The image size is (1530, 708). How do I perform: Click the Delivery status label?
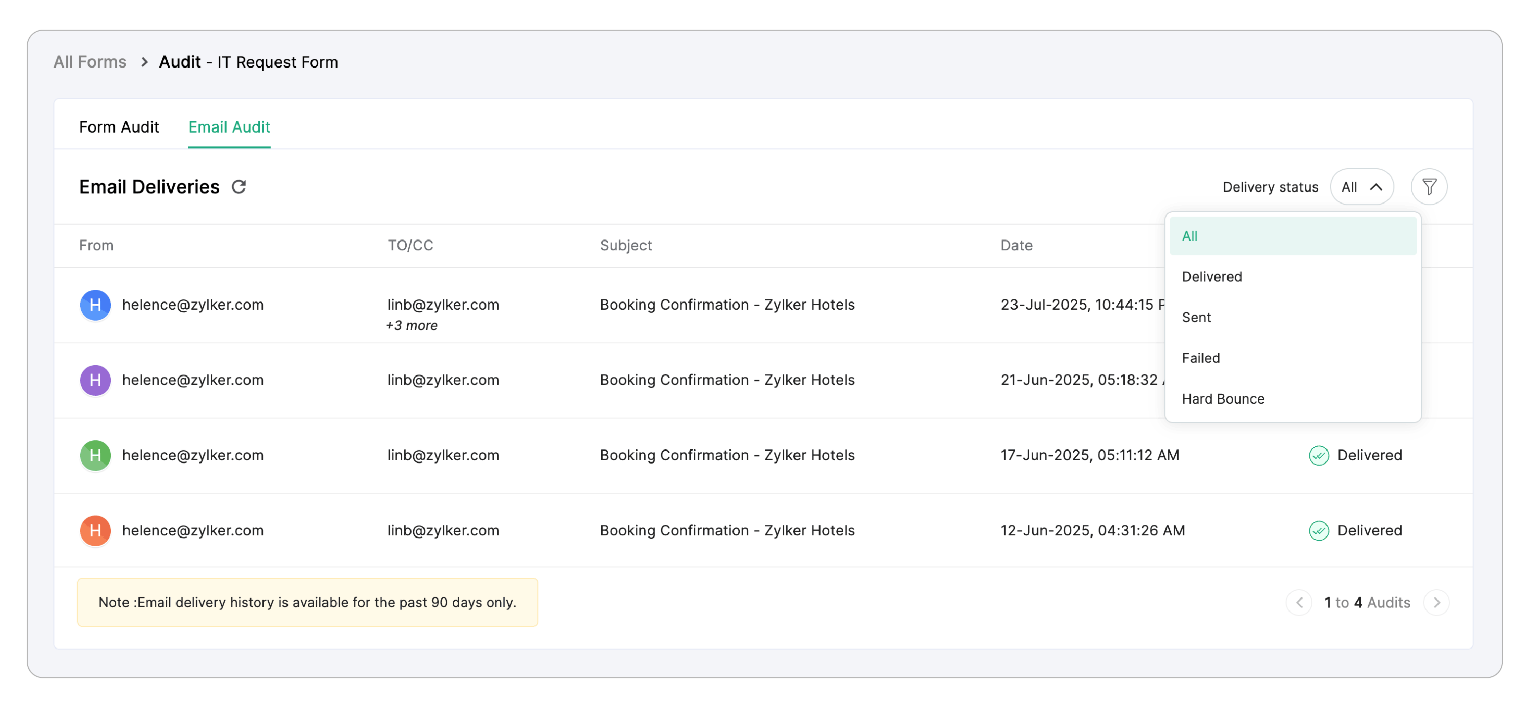(1270, 187)
